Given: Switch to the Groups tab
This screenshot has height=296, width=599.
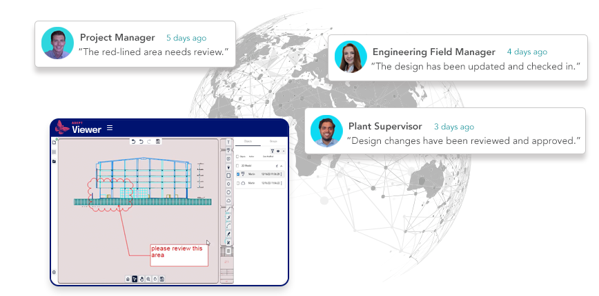Looking at the screenshot, I should pyautogui.click(x=273, y=140).
